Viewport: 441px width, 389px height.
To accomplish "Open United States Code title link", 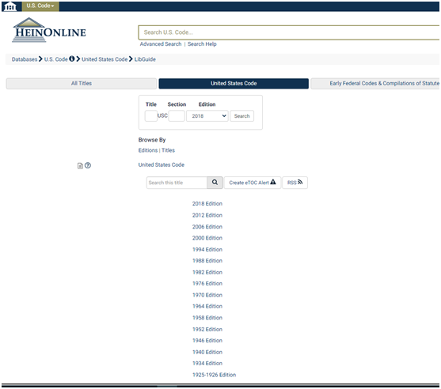I will (x=162, y=165).
